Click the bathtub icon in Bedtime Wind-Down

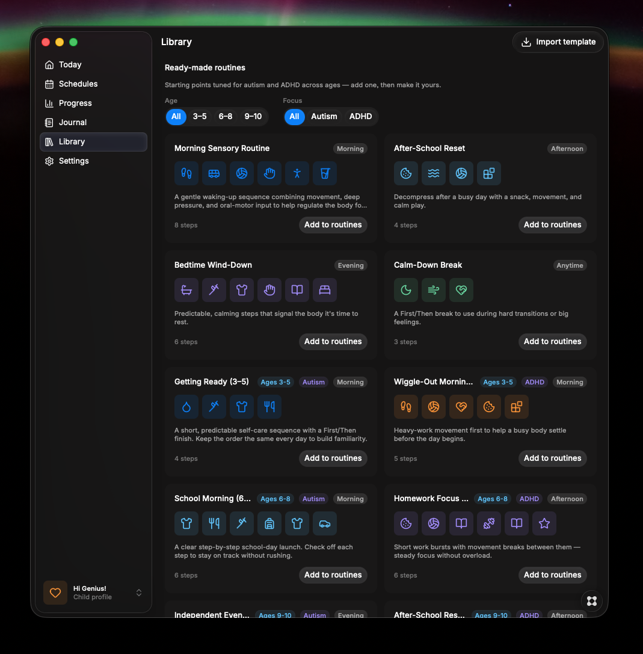(x=186, y=290)
